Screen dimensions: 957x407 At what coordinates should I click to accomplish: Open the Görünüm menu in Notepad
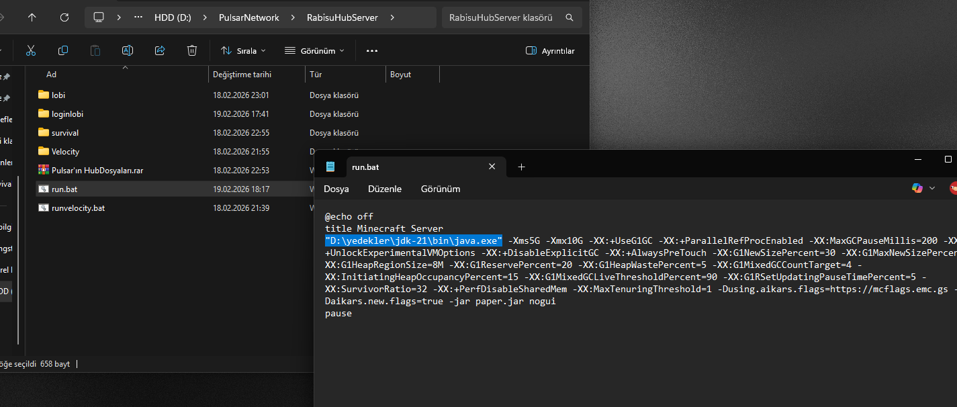point(441,189)
